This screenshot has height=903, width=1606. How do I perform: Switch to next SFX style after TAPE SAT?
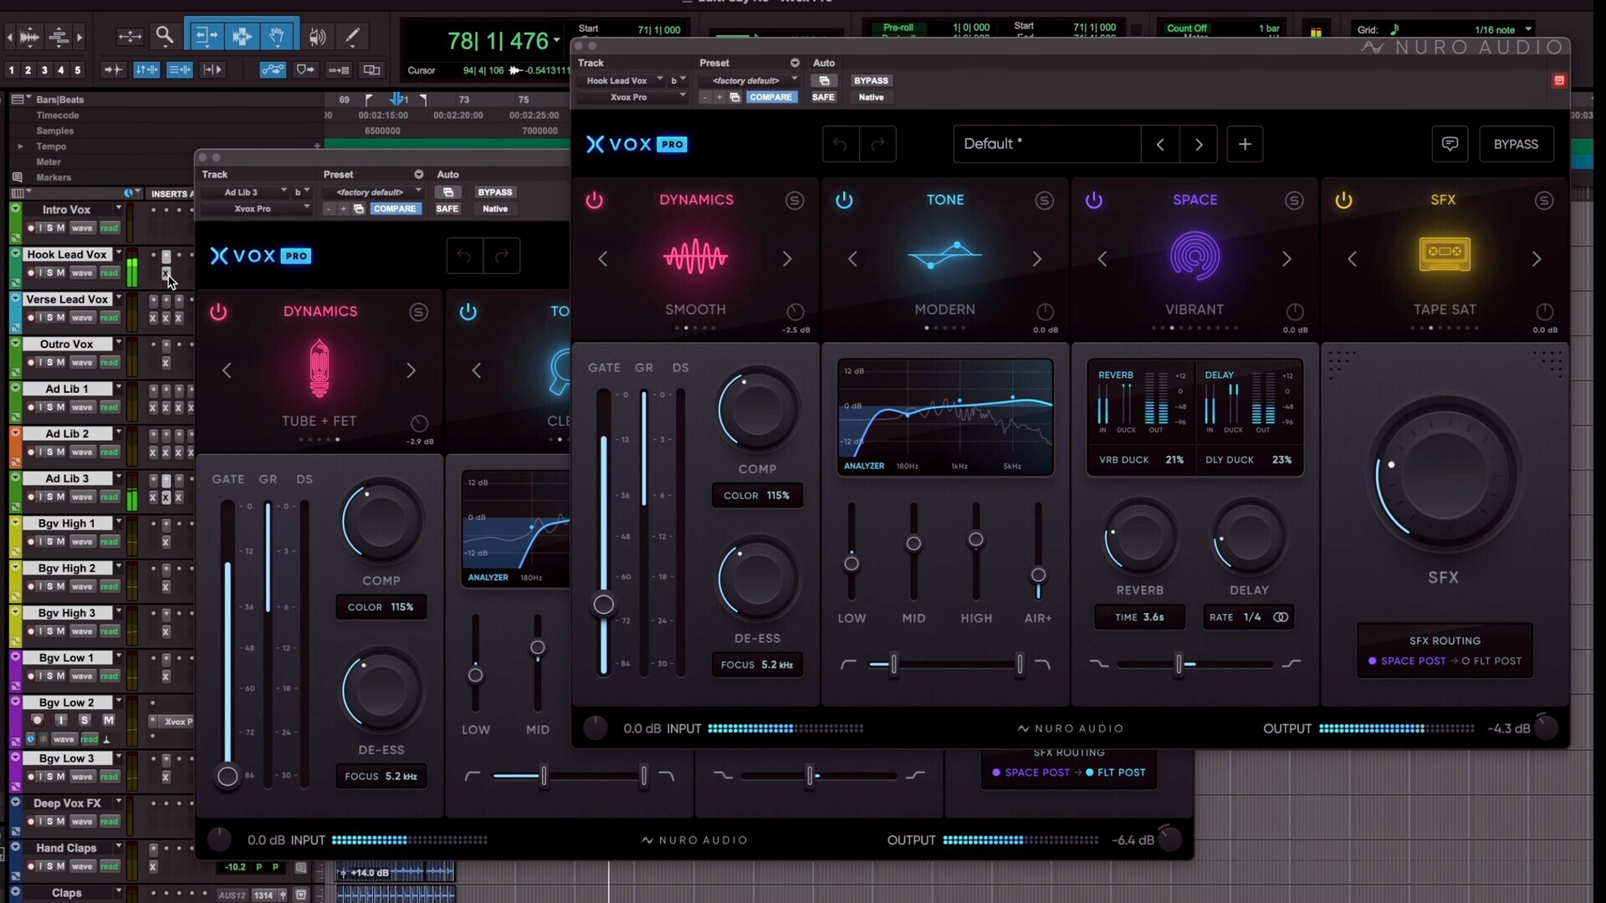click(x=1536, y=259)
